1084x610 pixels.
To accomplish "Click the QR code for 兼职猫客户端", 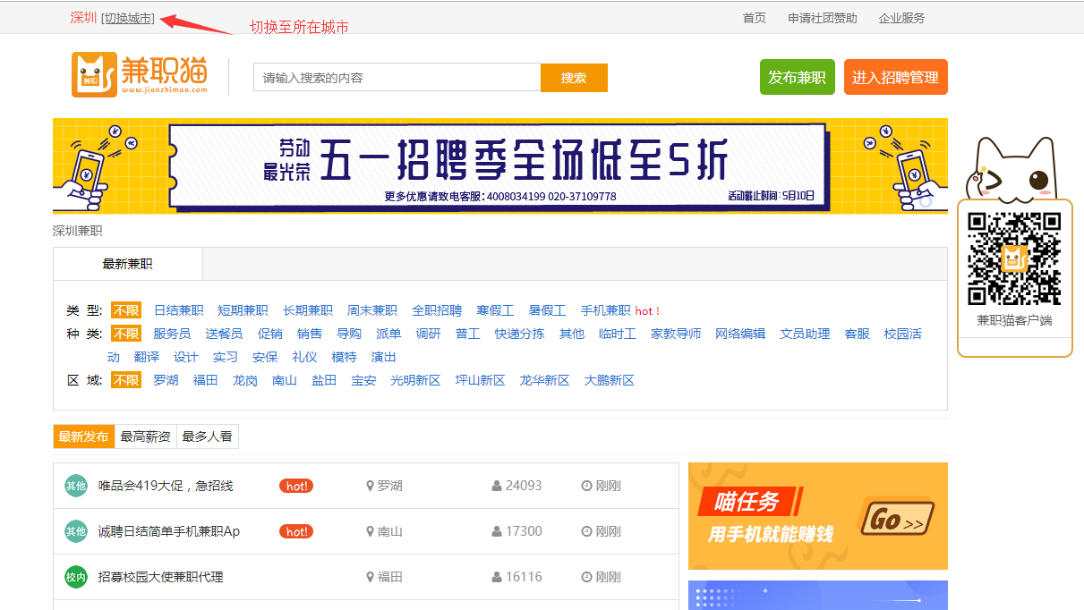I will (x=1014, y=258).
